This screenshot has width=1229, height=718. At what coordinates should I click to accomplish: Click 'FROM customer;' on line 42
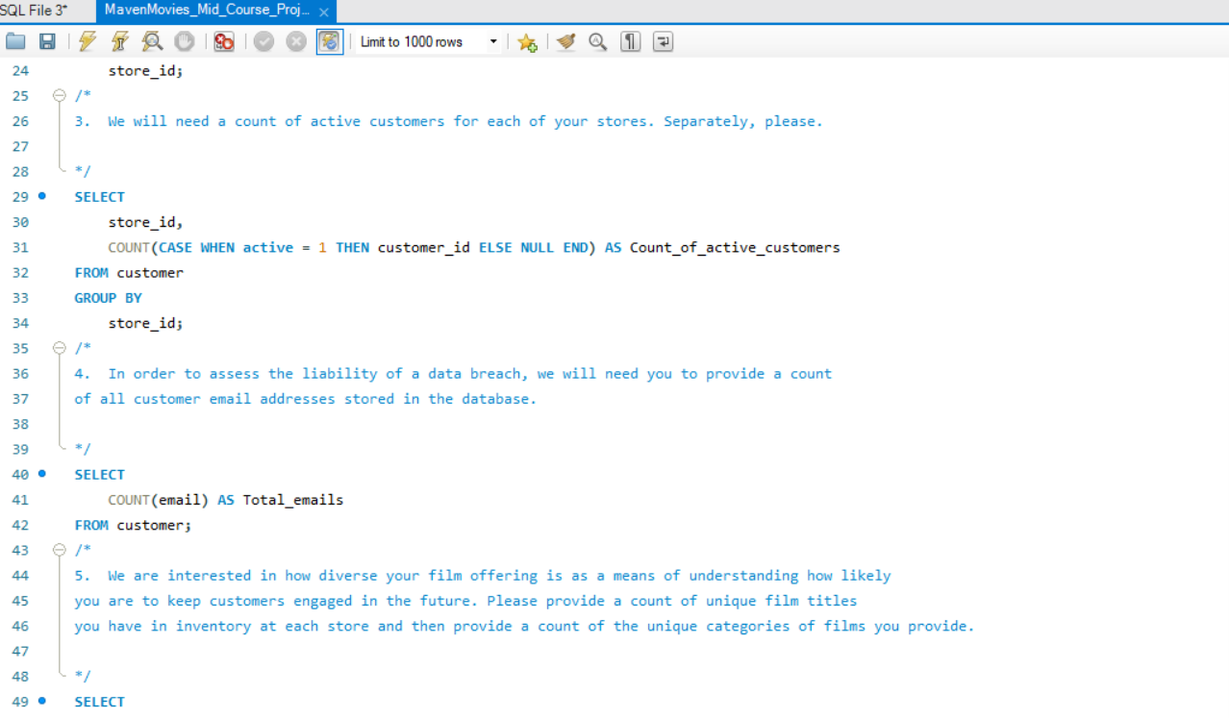click(134, 525)
